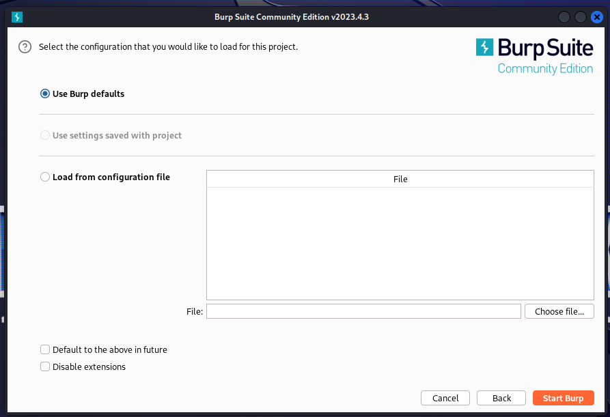Tick the Disable extensions checkbox
This screenshot has width=610, height=417.
(45, 366)
